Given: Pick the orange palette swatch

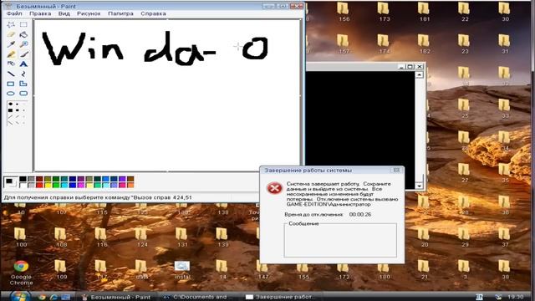Looking at the screenshot, I should click(x=130, y=185).
